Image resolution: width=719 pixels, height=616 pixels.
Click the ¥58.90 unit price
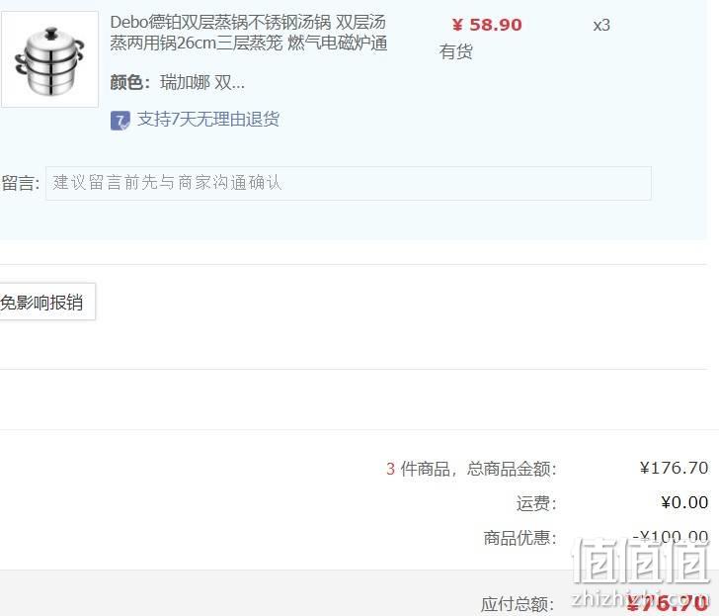click(x=487, y=25)
